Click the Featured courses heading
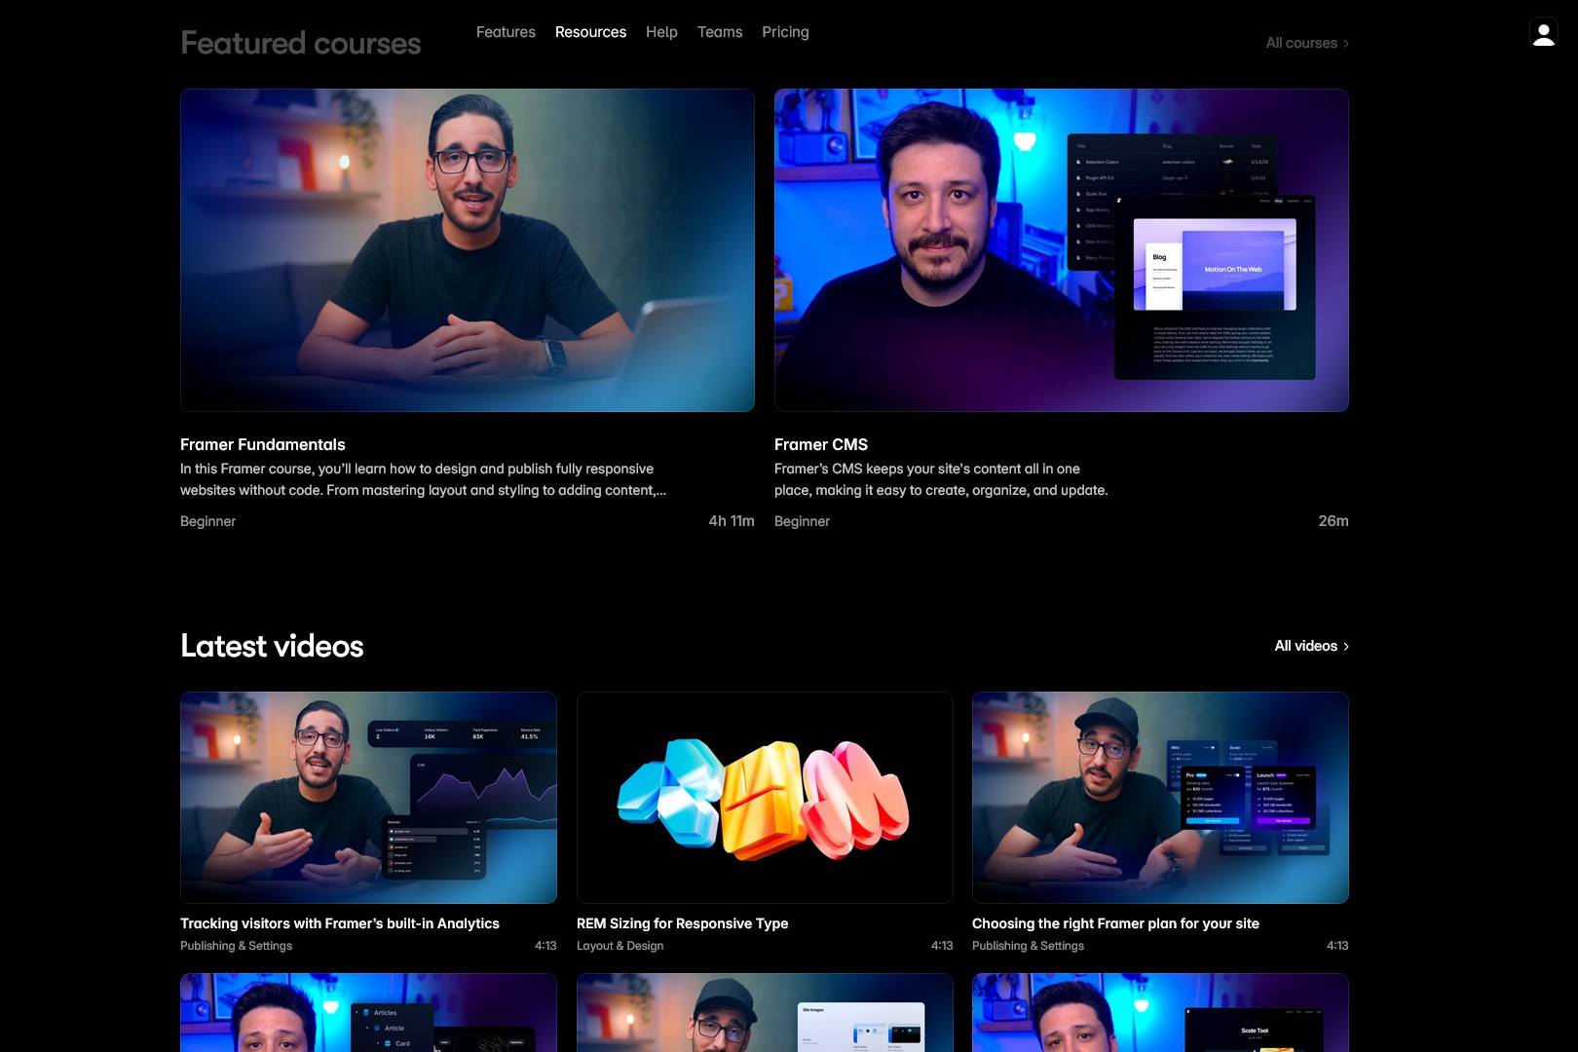 point(301,43)
